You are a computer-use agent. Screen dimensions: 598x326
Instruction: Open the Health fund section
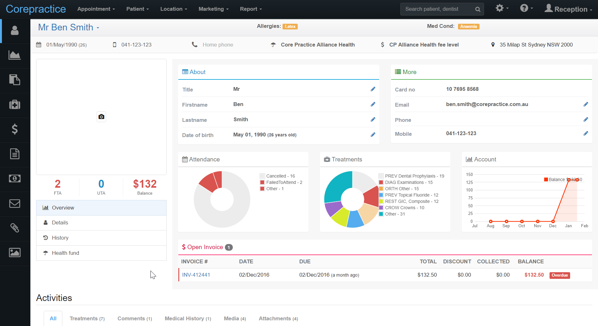[65, 253]
